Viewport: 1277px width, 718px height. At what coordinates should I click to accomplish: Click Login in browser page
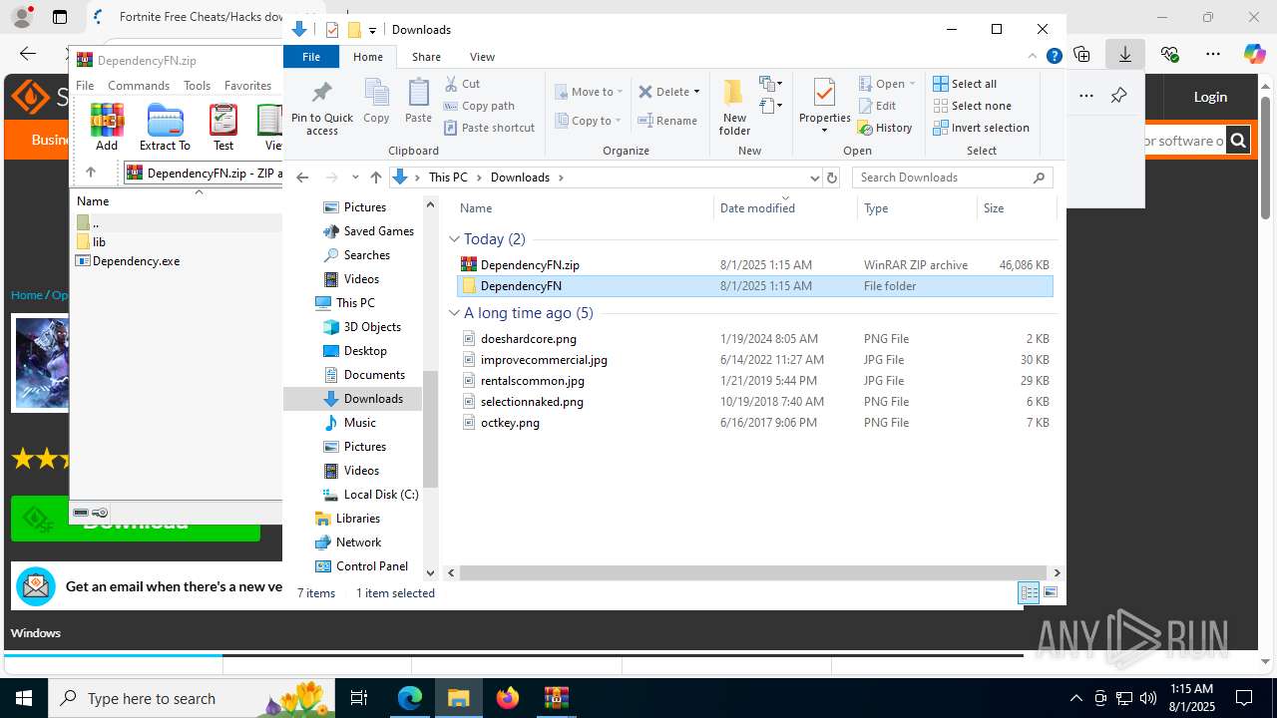(1210, 97)
